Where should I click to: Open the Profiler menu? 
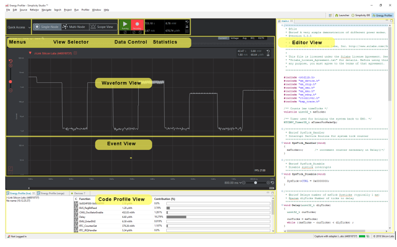pyautogui.click(x=85, y=10)
